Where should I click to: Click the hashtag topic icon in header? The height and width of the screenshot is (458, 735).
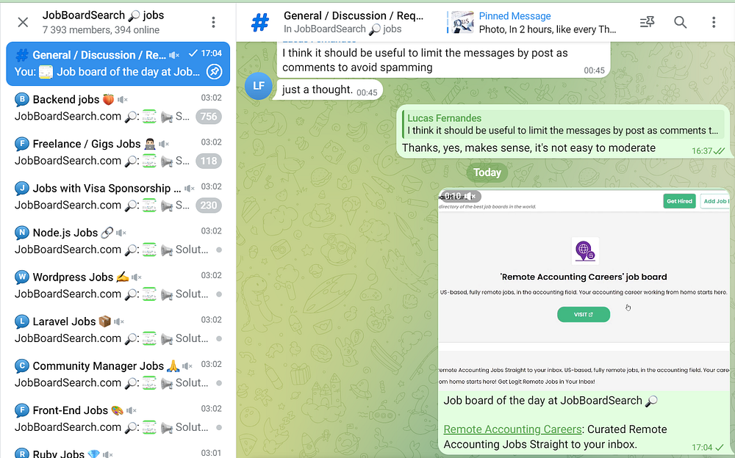coord(260,22)
